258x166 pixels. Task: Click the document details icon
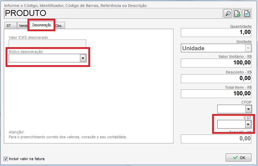tap(247, 14)
